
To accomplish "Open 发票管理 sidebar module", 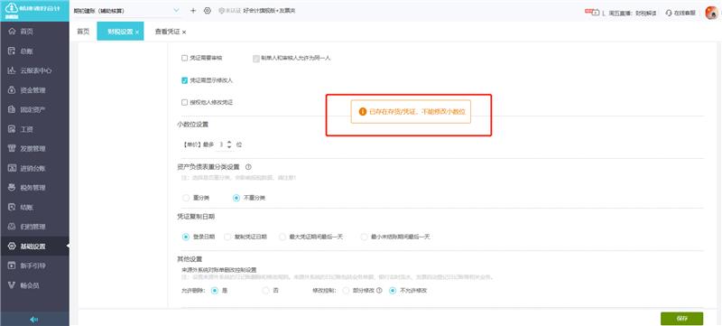I will 34,149.
